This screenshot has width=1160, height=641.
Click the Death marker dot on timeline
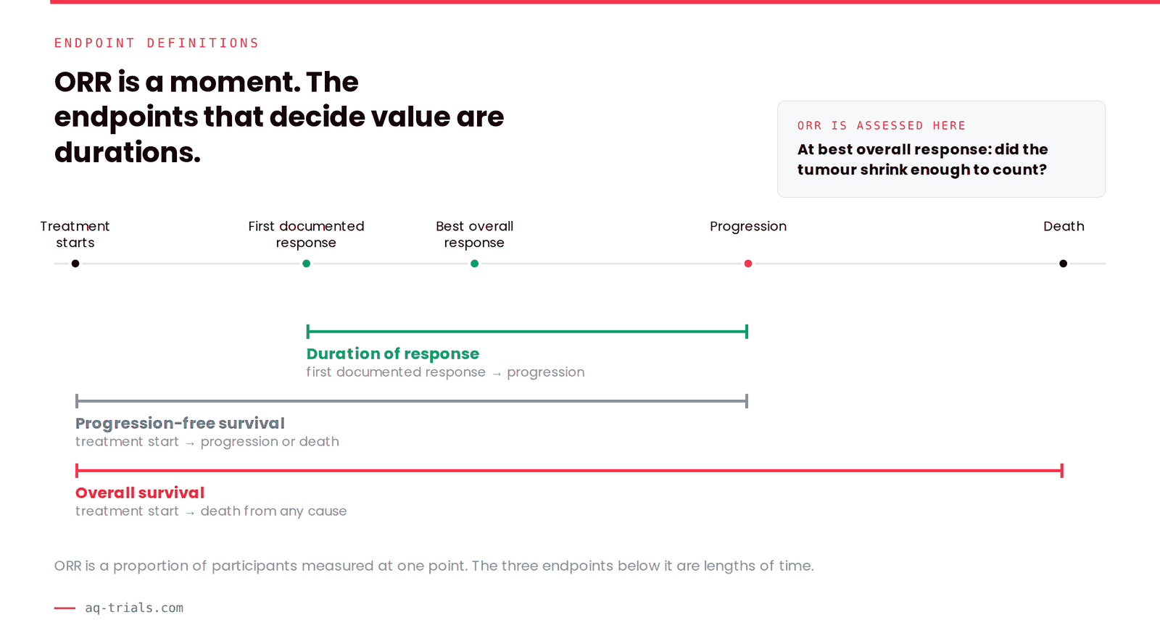pyautogui.click(x=1063, y=264)
